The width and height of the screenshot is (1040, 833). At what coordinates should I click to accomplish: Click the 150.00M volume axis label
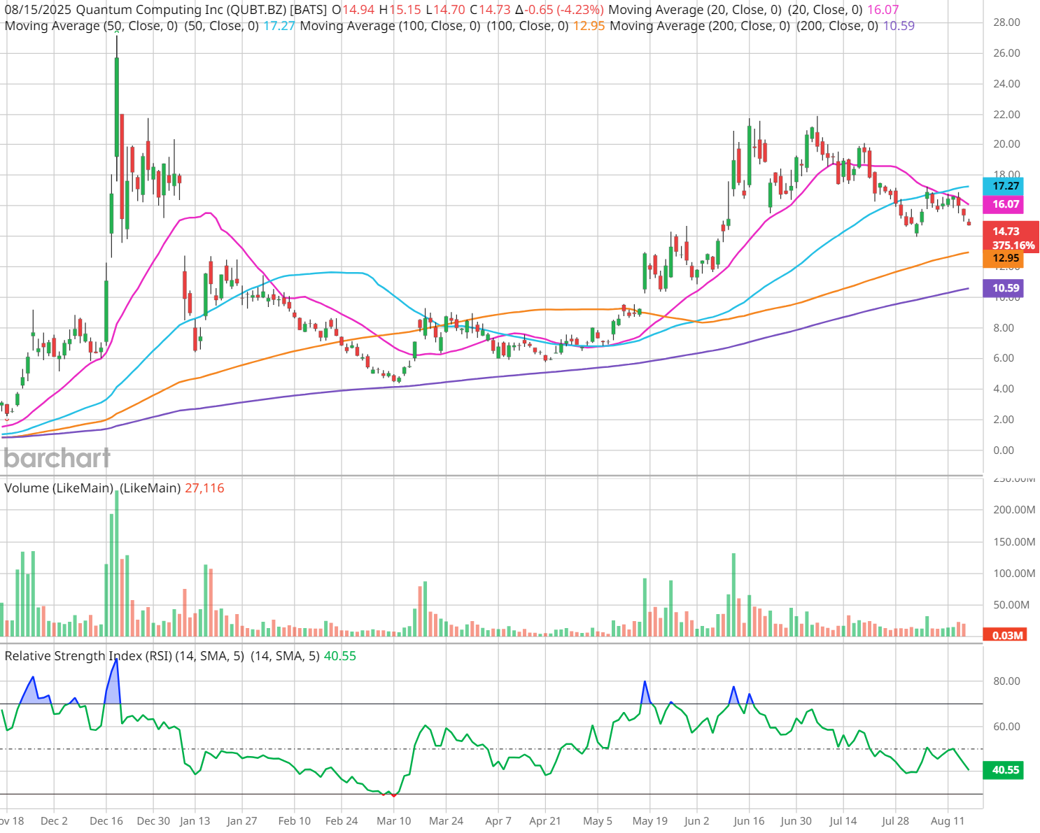pos(1014,542)
